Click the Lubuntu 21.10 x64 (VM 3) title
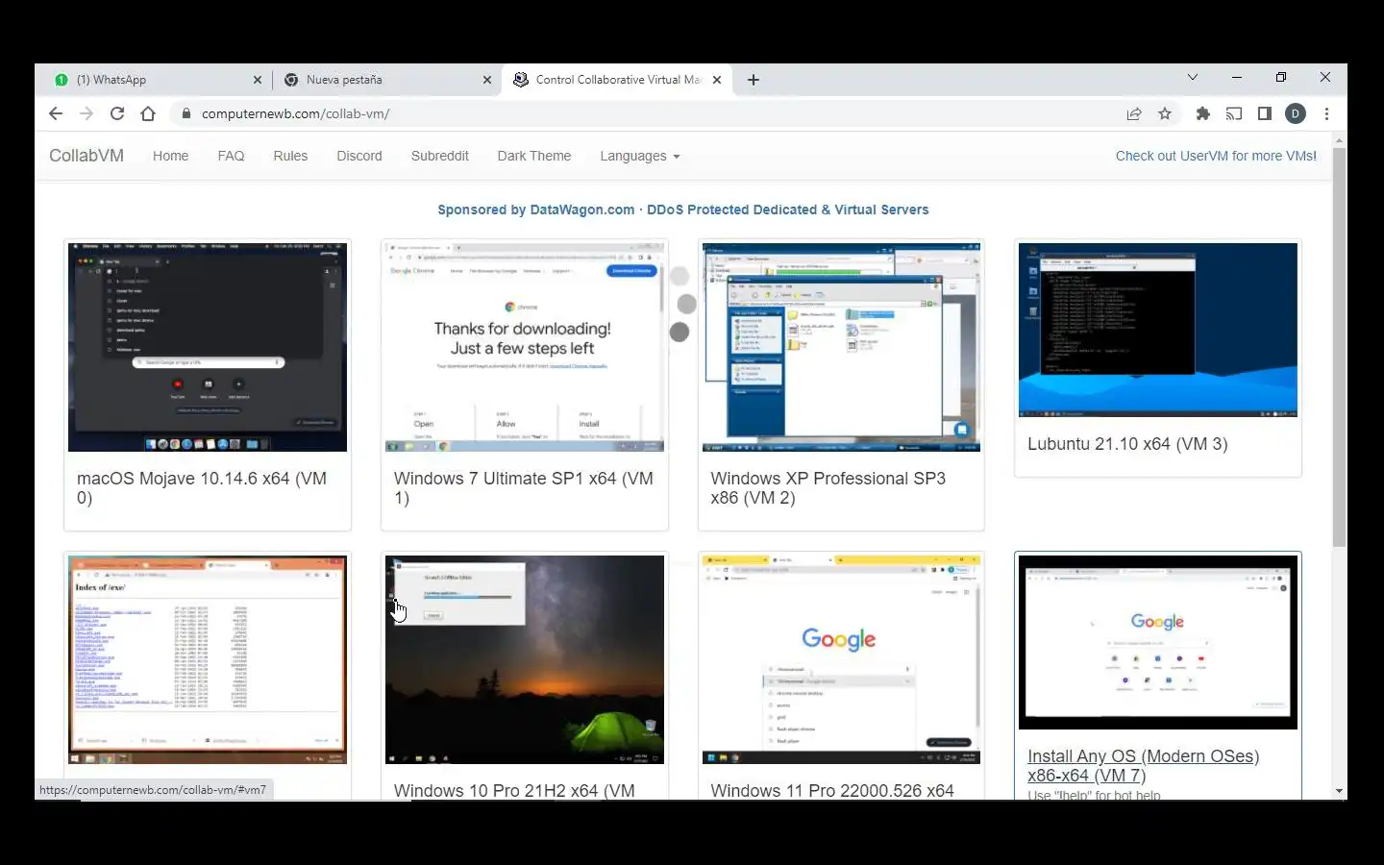Viewport: 1384px width, 865px height. point(1127,444)
